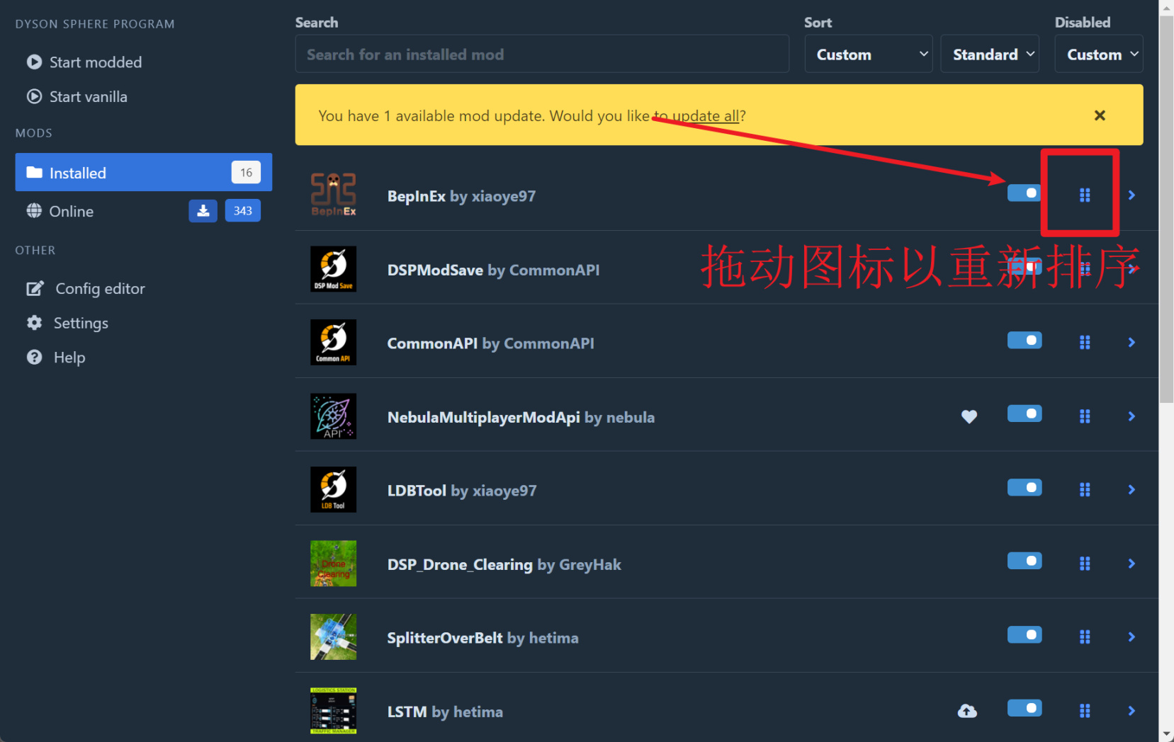Toggle the LSTM mod switch
This screenshot has height=742, width=1174.
click(1025, 708)
